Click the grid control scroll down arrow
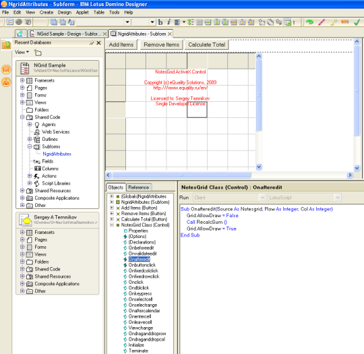The height and width of the screenshot is (354, 364). point(259,167)
